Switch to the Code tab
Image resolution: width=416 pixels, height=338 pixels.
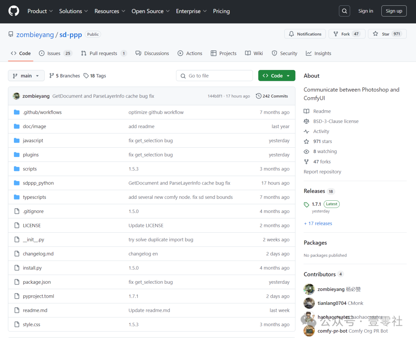pyautogui.click(x=21, y=53)
